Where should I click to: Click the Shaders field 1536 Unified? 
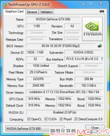[41, 66]
